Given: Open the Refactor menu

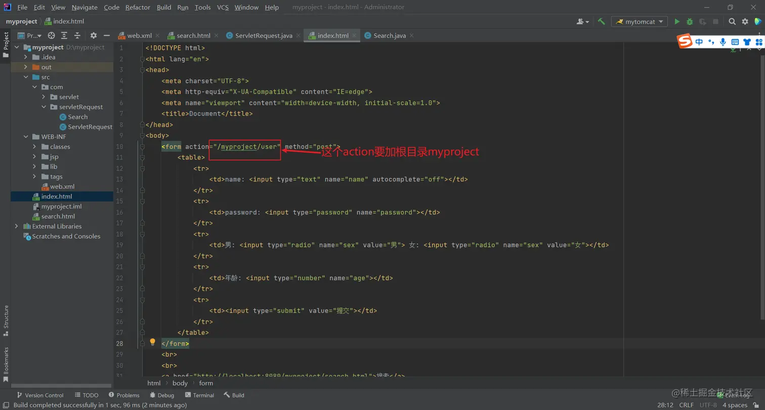Looking at the screenshot, I should click(138, 7).
